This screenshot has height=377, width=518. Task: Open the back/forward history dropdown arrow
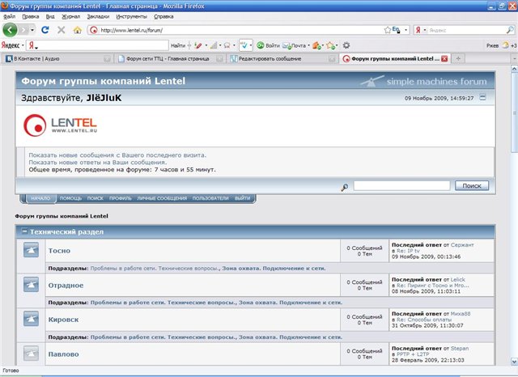(x=32, y=30)
